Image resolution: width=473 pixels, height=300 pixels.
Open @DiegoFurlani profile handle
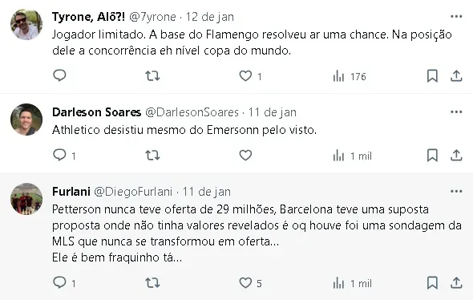click(133, 192)
